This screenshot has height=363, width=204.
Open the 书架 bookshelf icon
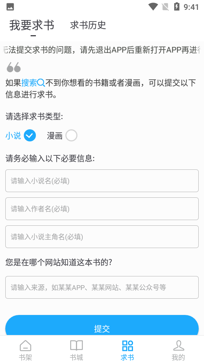pos(25,346)
